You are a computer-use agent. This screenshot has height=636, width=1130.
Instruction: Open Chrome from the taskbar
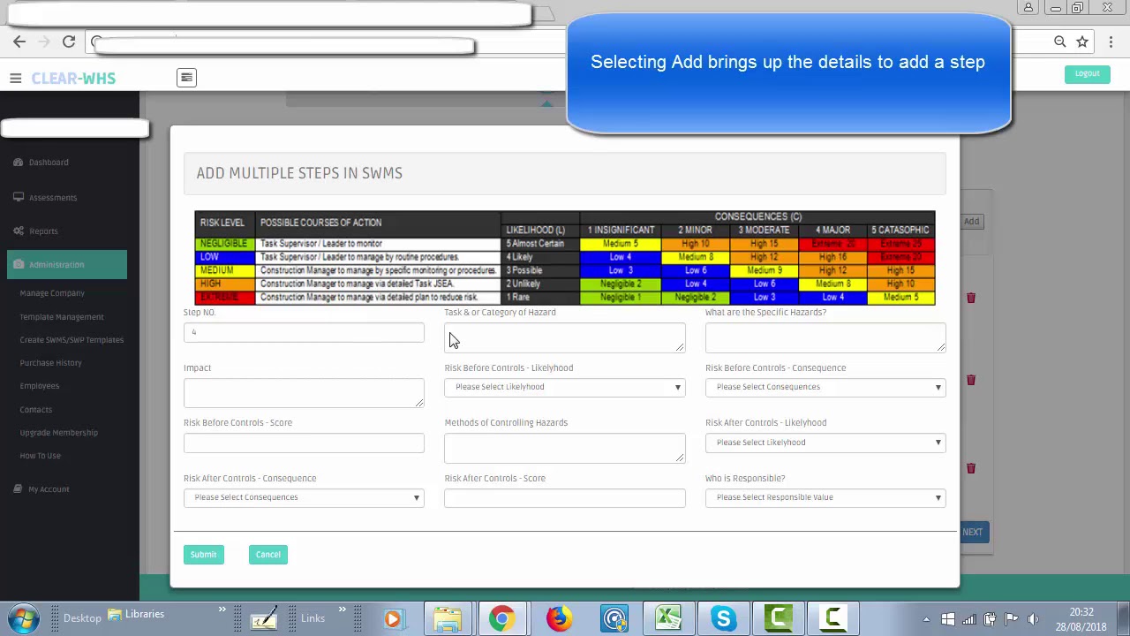tap(501, 618)
